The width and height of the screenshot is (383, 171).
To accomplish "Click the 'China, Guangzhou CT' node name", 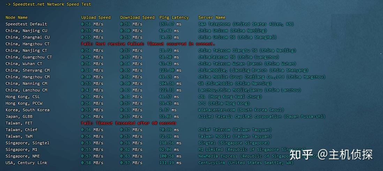I will pyautogui.click(x=29, y=57).
